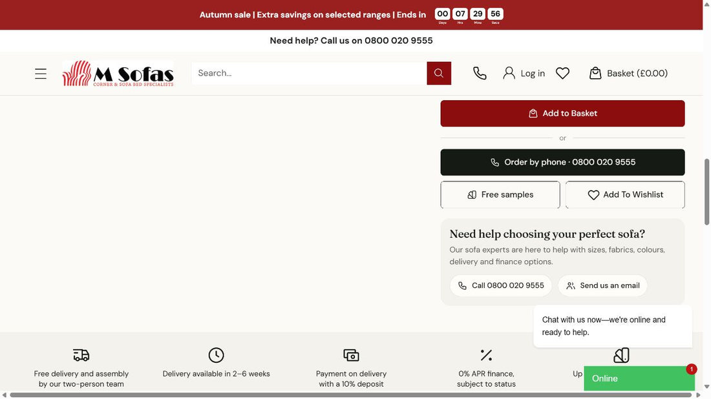Click the scroll right arrow
The width and height of the screenshot is (711, 399).
[698, 395]
